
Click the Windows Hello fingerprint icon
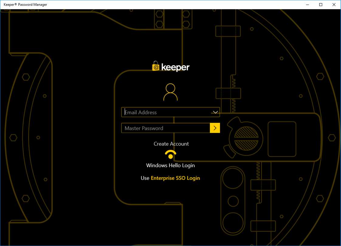click(170, 154)
